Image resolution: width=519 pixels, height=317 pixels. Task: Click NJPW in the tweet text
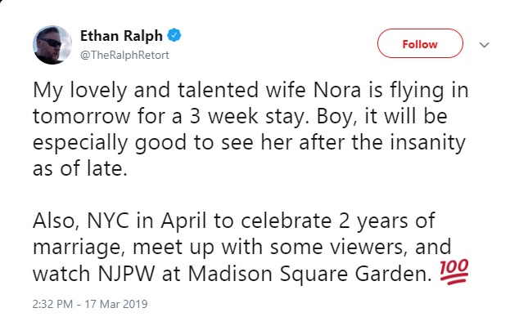point(126,274)
